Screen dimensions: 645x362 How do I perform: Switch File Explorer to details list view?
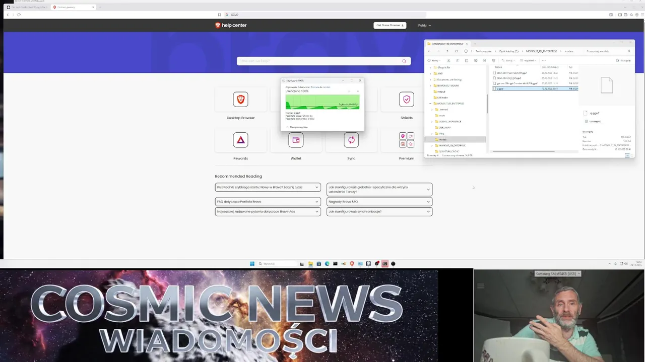627,155
